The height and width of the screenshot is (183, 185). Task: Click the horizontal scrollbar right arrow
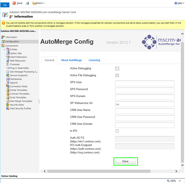coord(176,171)
